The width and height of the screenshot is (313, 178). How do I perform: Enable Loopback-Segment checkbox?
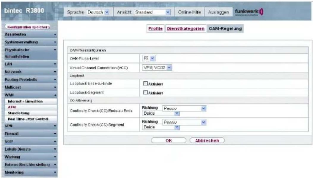pos(145,92)
